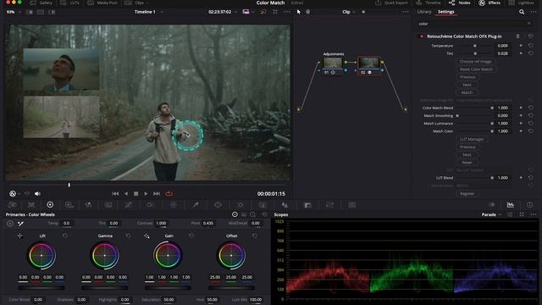The height and width of the screenshot is (305, 542).
Task: Open the Information palette icon
Action: tap(529, 205)
